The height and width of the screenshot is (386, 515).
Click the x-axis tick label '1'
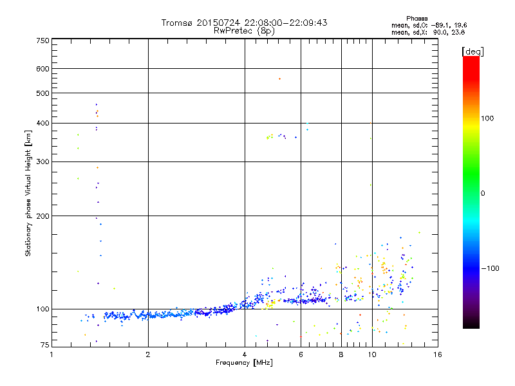(51, 354)
